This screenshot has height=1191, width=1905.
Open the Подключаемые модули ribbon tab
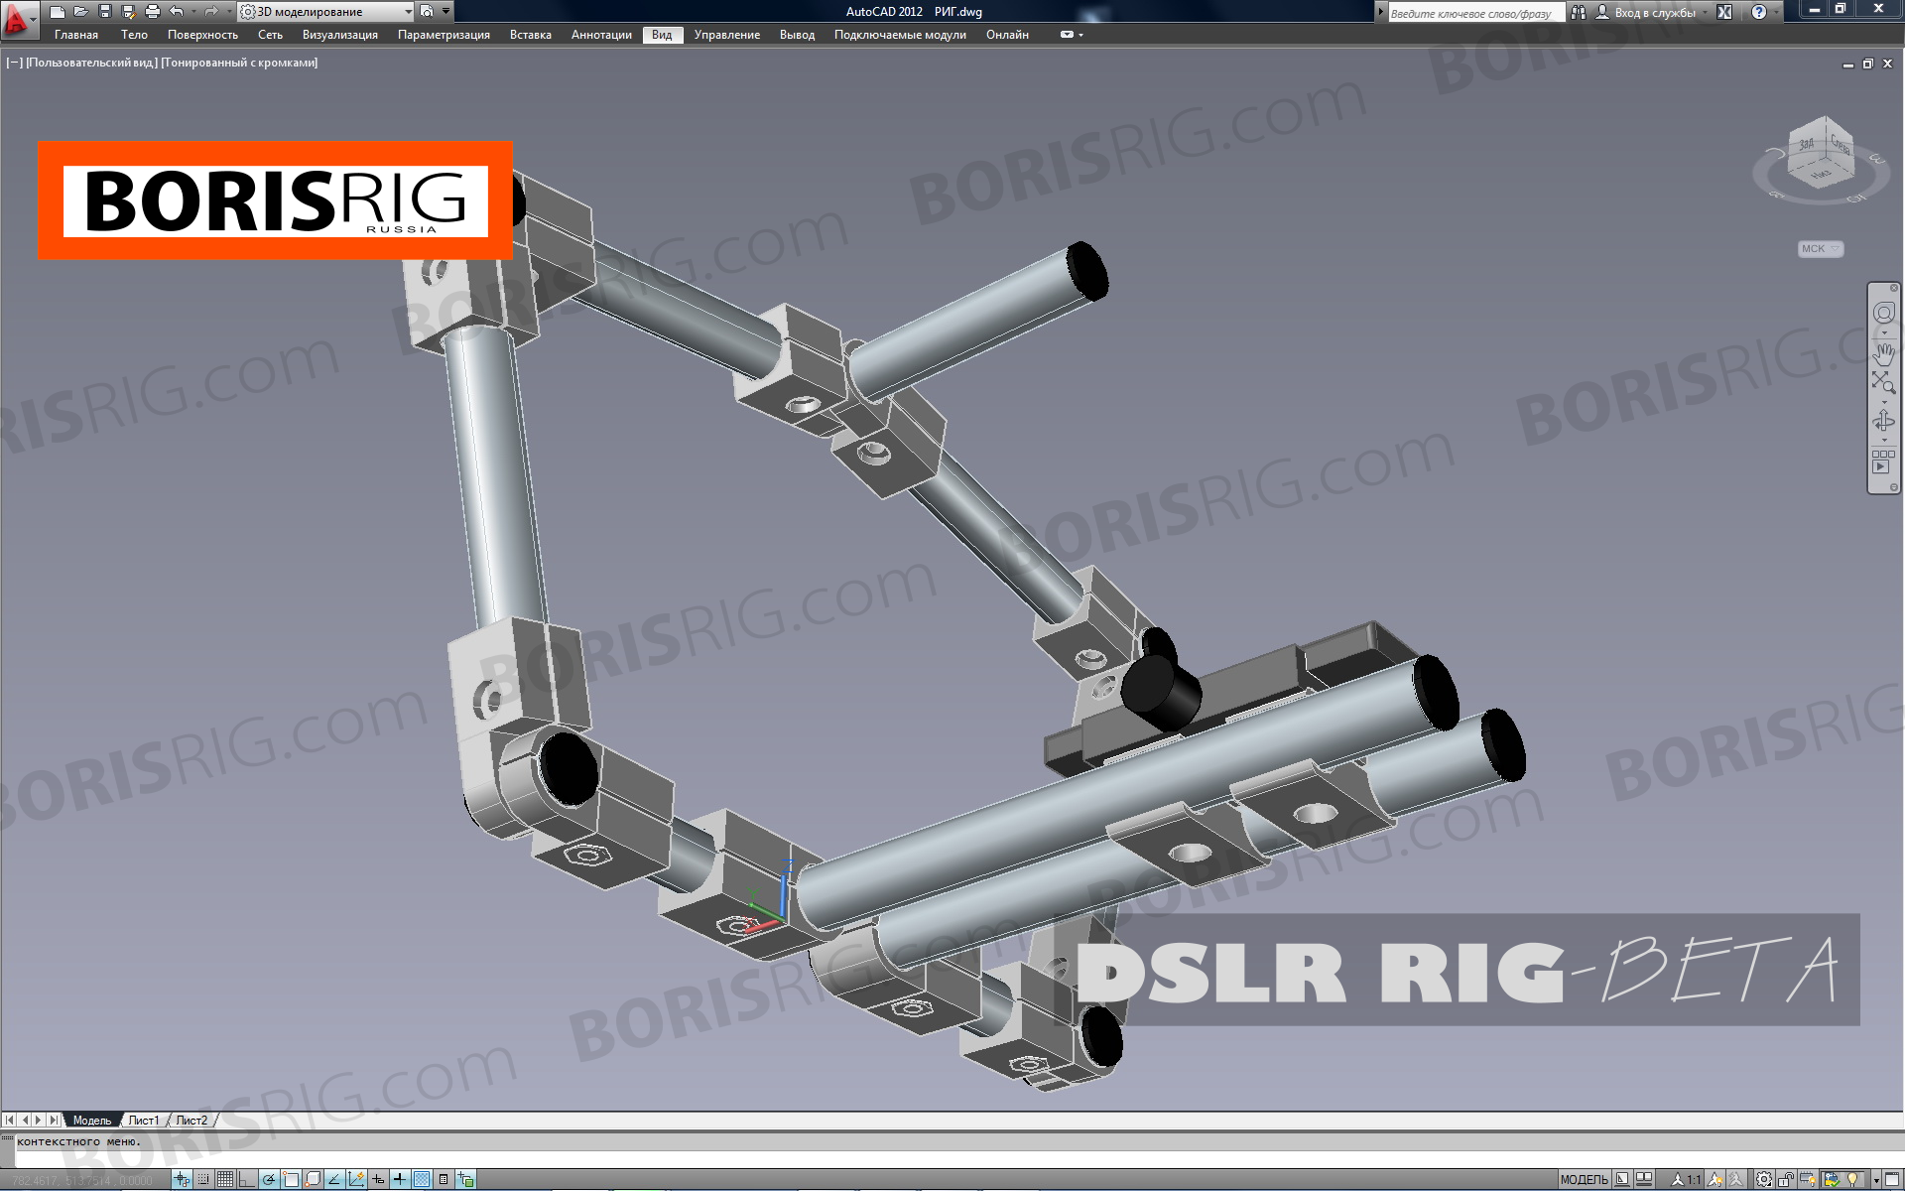900,35
